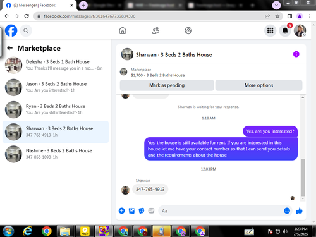
Task: Click Sharwan's avatar beside phone number message
Action: tap(125, 190)
